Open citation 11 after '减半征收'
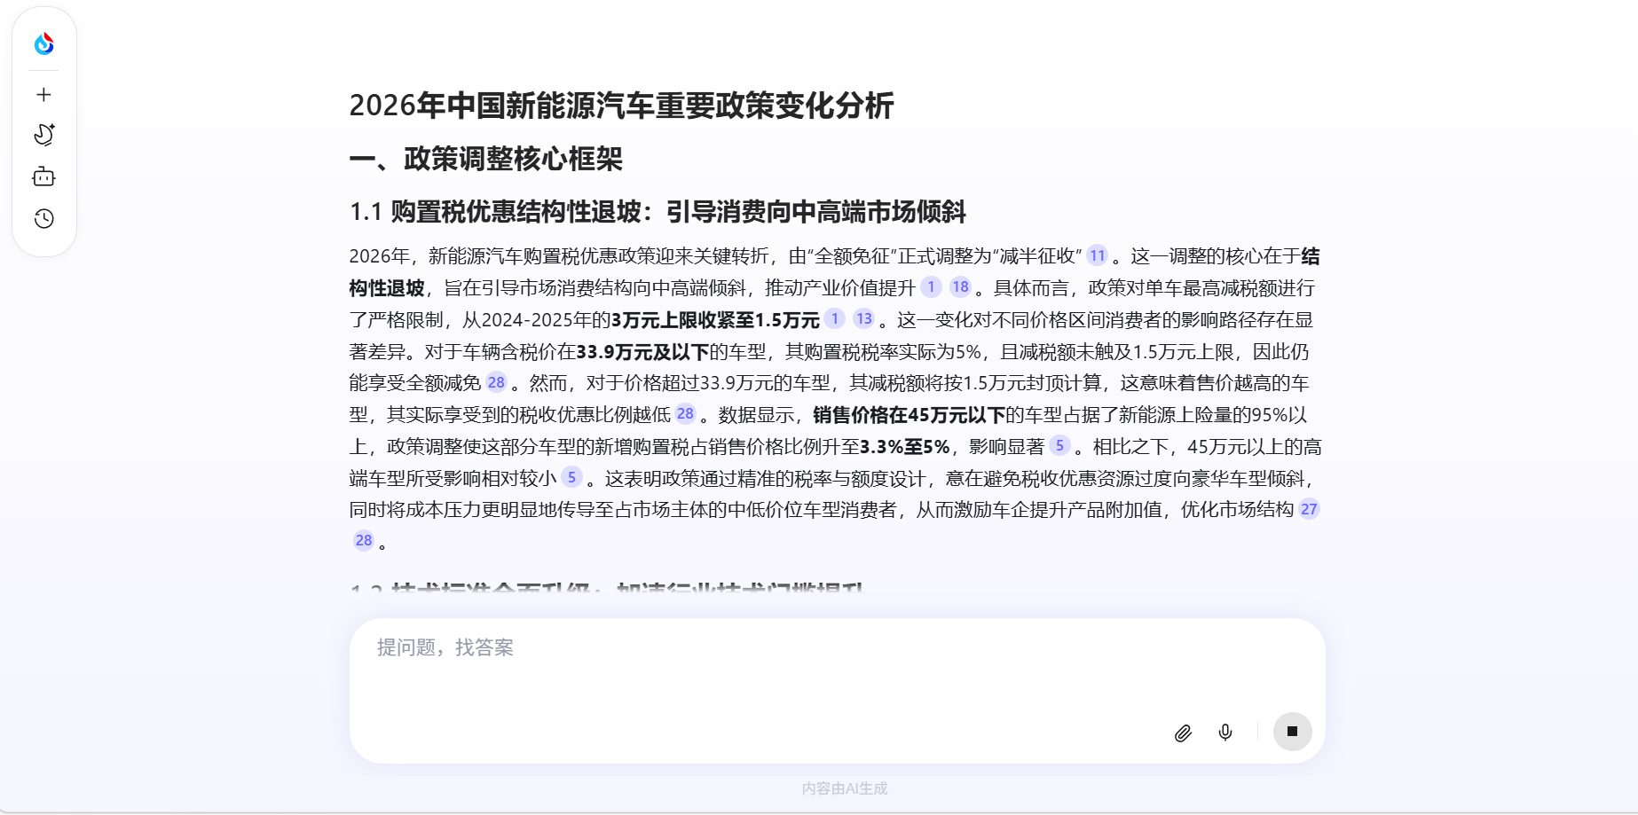Viewport: 1638px width, 815px height. [x=1098, y=255]
